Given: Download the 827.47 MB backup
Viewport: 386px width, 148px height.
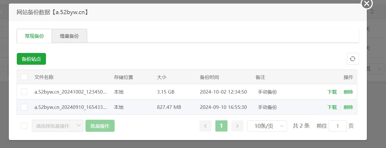Looking at the screenshot, I should (x=332, y=107).
